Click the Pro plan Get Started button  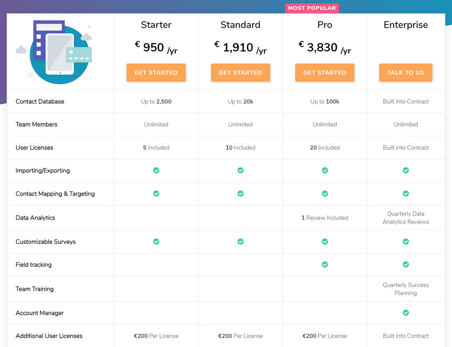click(325, 73)
